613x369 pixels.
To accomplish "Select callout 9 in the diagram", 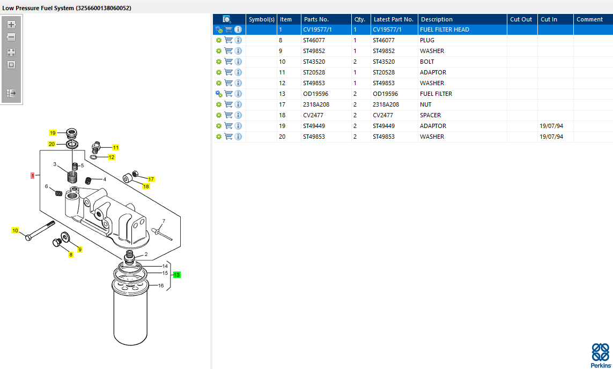I will [x=80, y=250].
